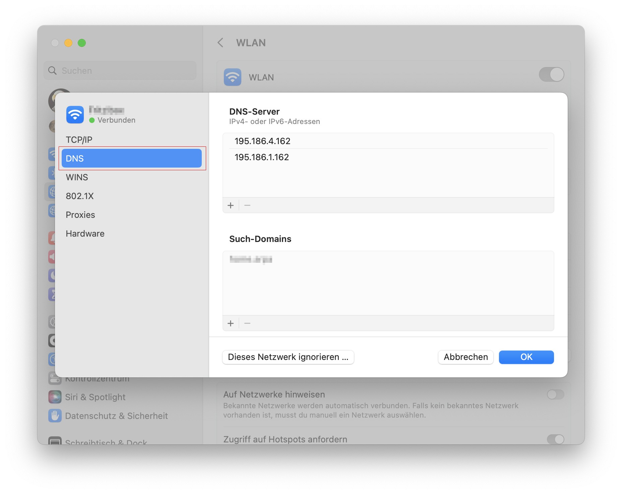Open Kontrollzentrum in sidebar
The image size is (622, 494).
[x=97, y=379]
